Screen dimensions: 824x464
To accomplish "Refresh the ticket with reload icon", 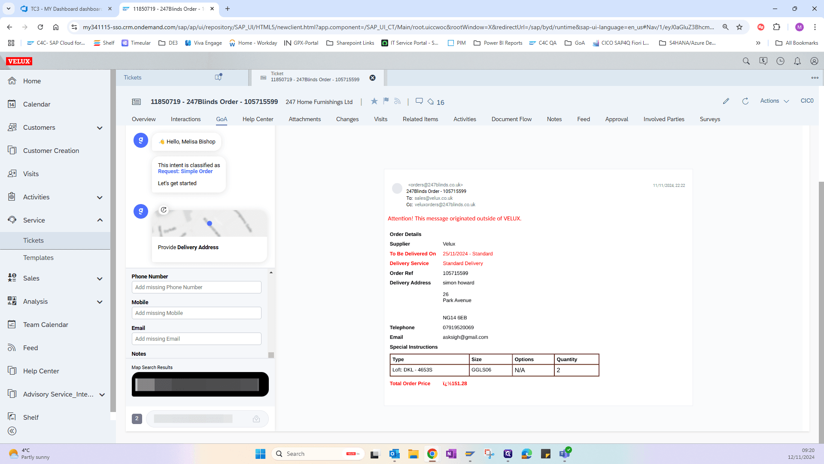I will click(x=745, y=101).
